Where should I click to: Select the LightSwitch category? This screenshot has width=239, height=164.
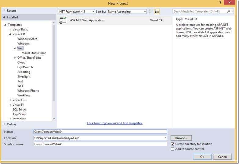(x=25, y=67)
